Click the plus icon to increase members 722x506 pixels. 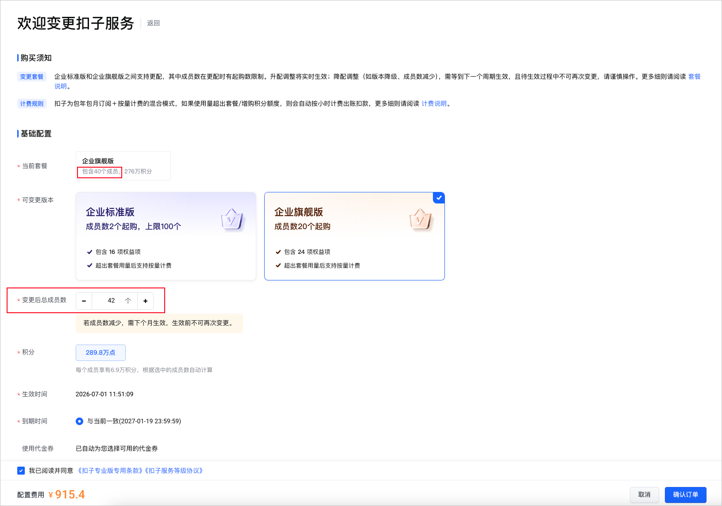[145, 301]
